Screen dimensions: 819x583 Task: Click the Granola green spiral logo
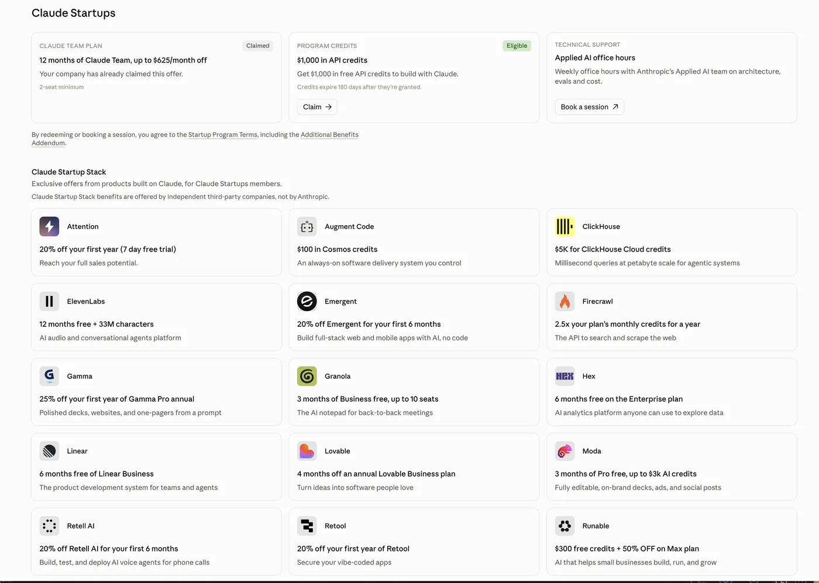tap(307, 376)
